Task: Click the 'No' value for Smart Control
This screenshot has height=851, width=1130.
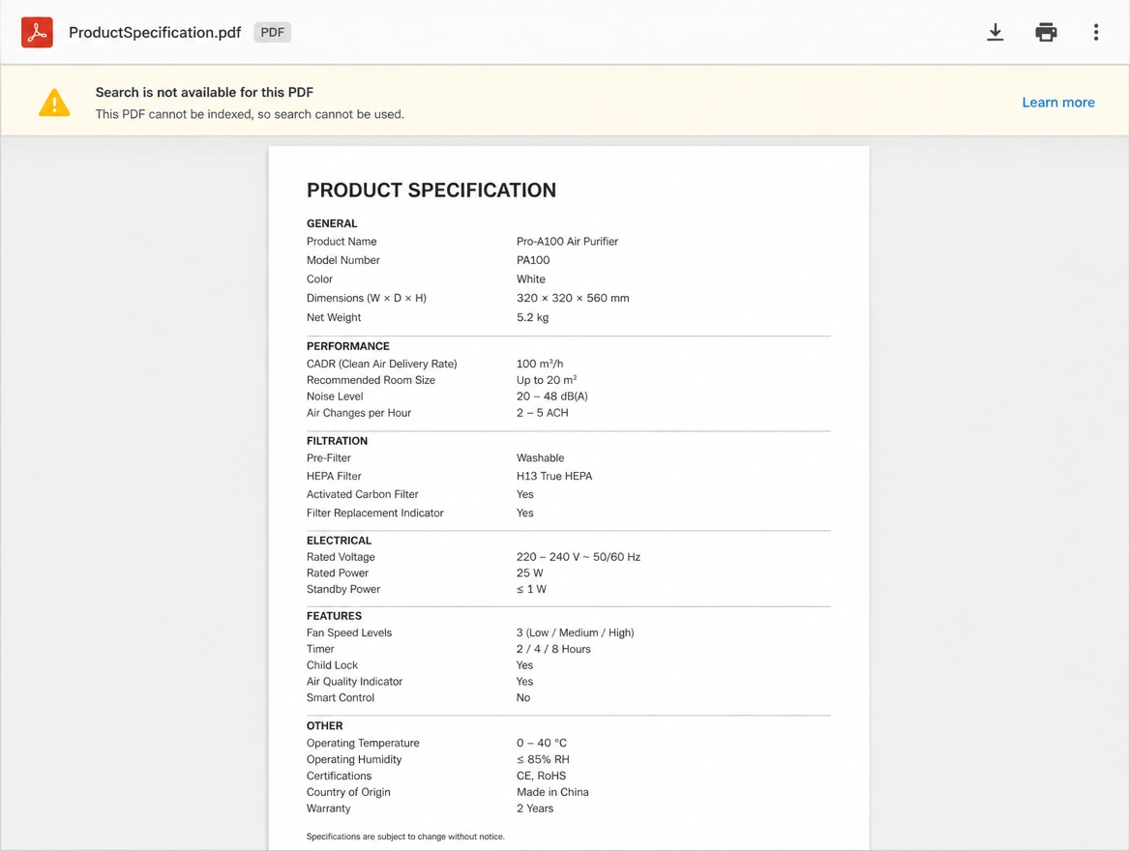Action: click(523, 697)
